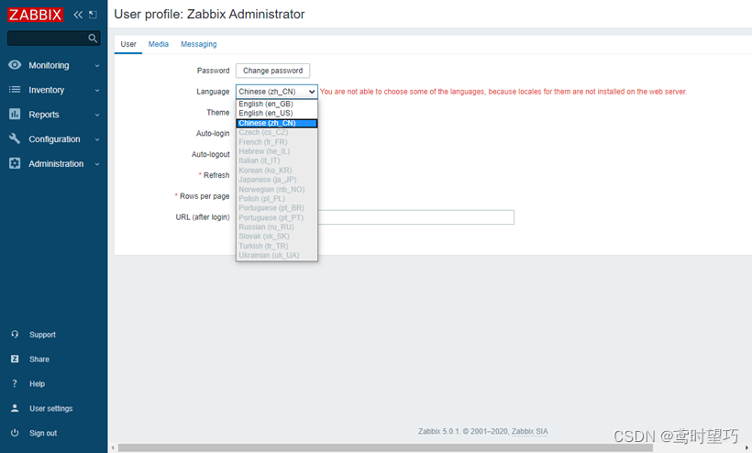
Task: Click the Portuguese (pt_BR) disabled option
Action: pyautogui.click(x=277, y=208)
